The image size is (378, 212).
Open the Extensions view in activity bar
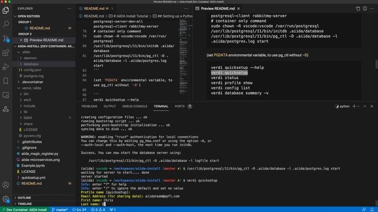(x=5, y=52)
